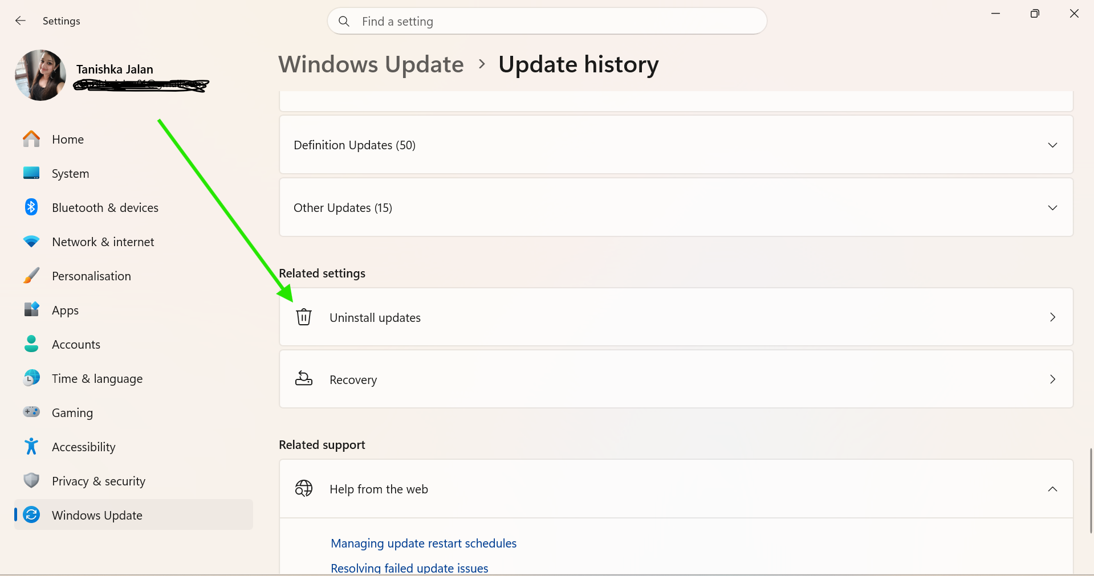
Task: Open Recovery via right chevron
Action: coord(1052,379)
